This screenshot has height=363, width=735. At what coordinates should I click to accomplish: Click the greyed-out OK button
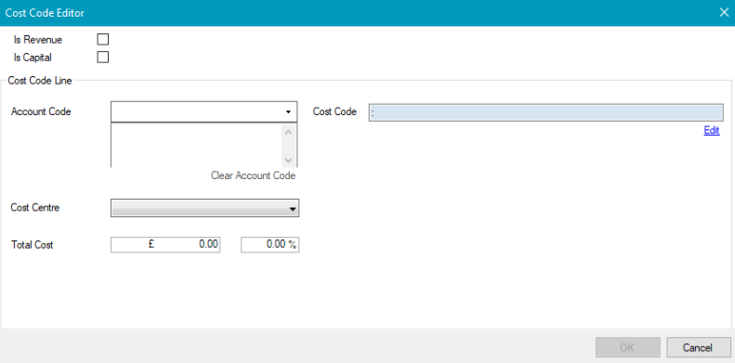pyautogui.click(x=628, y=347)
